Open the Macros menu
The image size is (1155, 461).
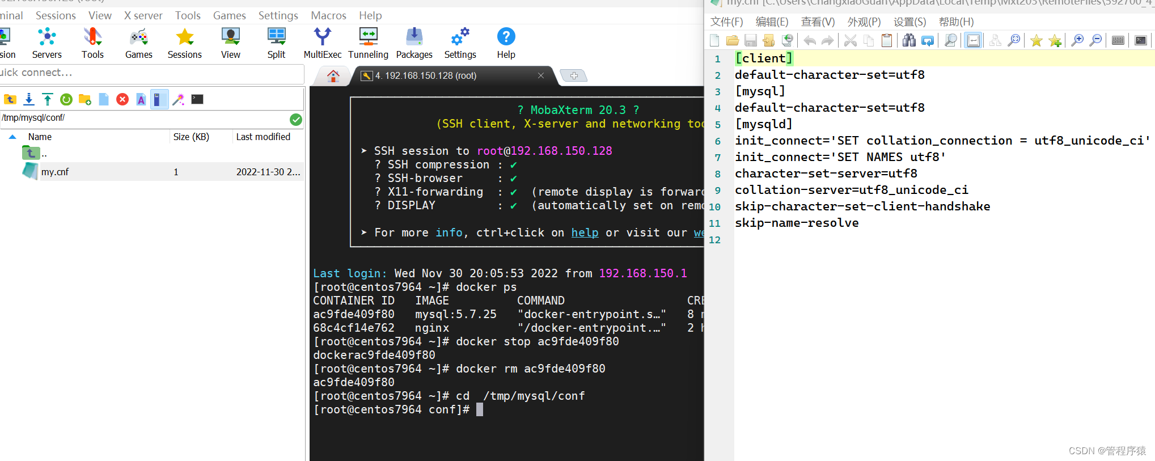point(329,16)
